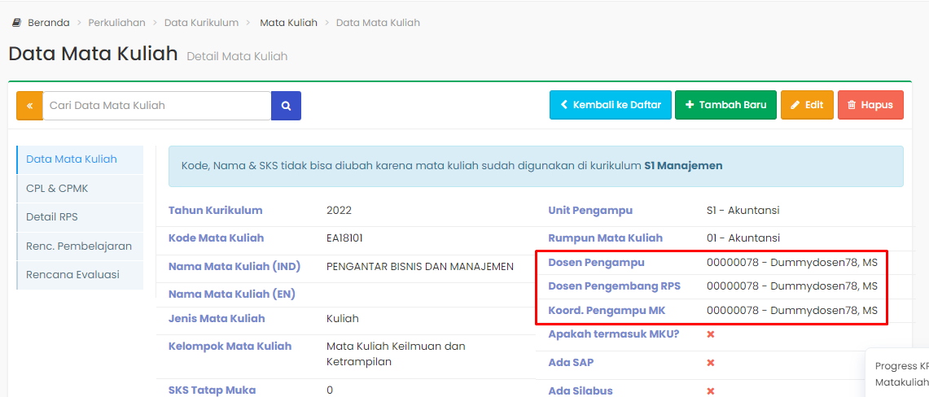Viewport: 929px width, 397px height.
Task: Click Rumpun Mata Kuliah value 01 - Akuntansi
Action: coord(743,238)
